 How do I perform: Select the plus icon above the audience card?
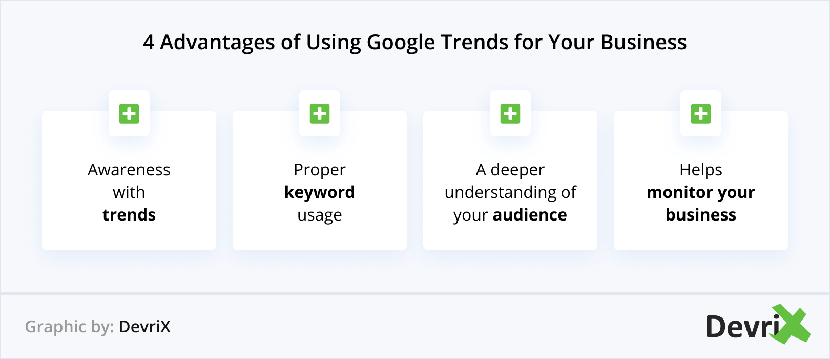[510, 113]
